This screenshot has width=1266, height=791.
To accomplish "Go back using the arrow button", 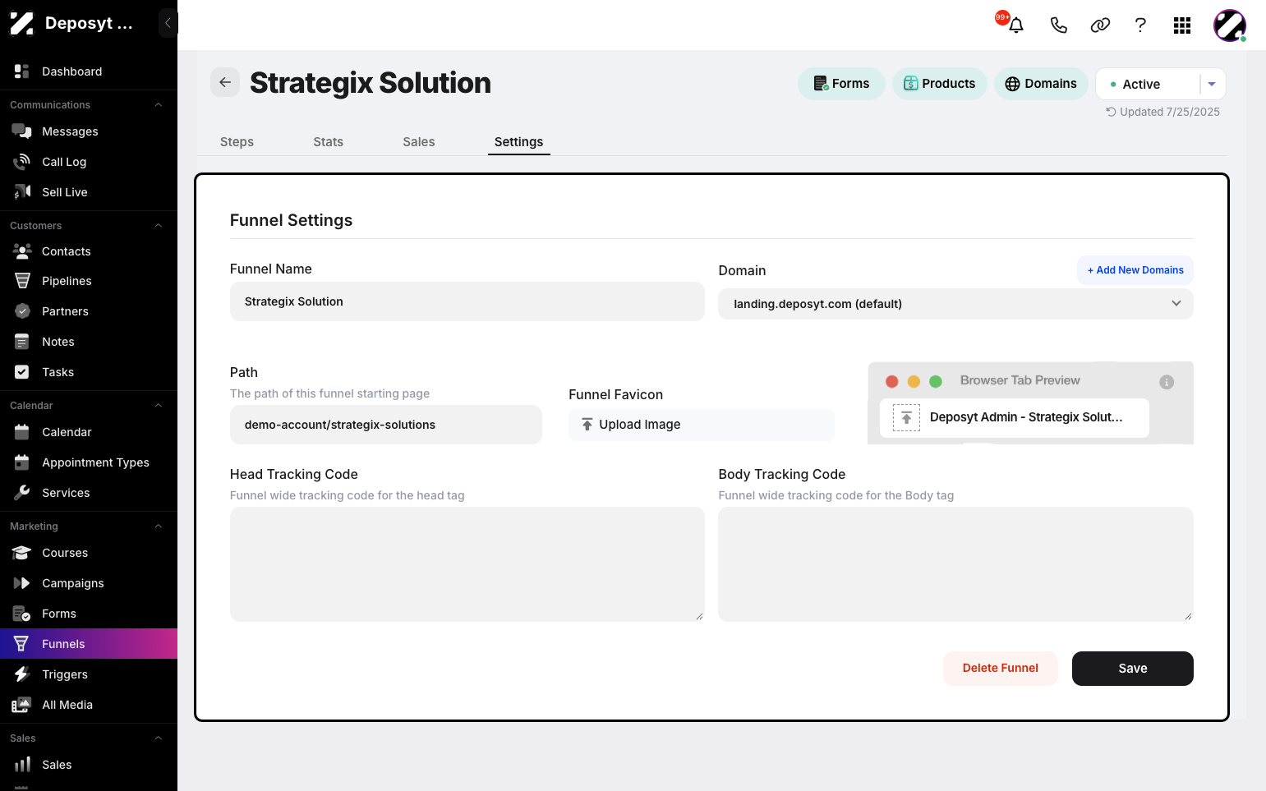I will (225, 82).
